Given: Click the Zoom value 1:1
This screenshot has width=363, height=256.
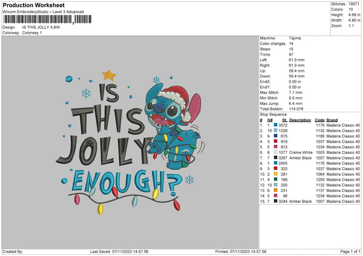Looking at the screenshot, I should coord(351,25).
